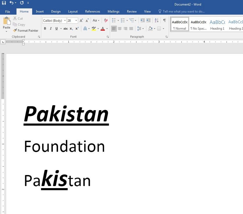
Task: Toggle the Show/Hide paragraph marks icon
Action: pyautogui.click(x=164, y=20)
